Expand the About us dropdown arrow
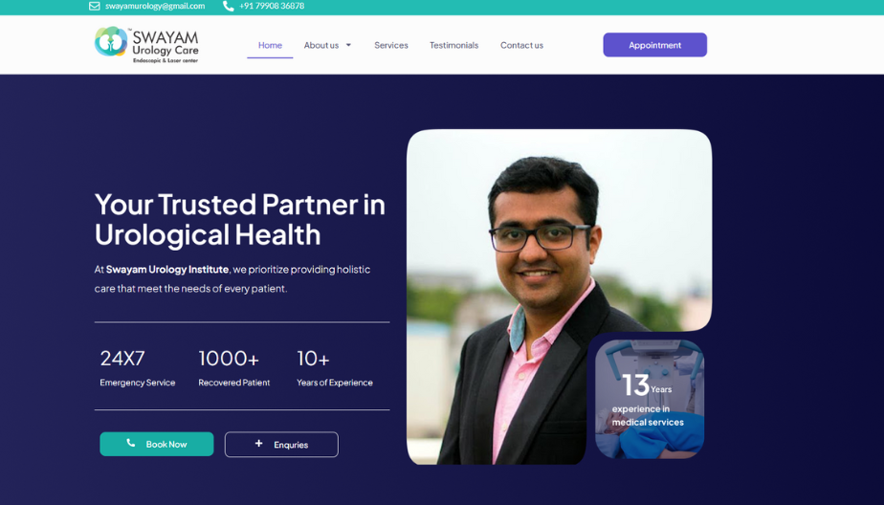884x505 pixels. [x=348, y=45]
